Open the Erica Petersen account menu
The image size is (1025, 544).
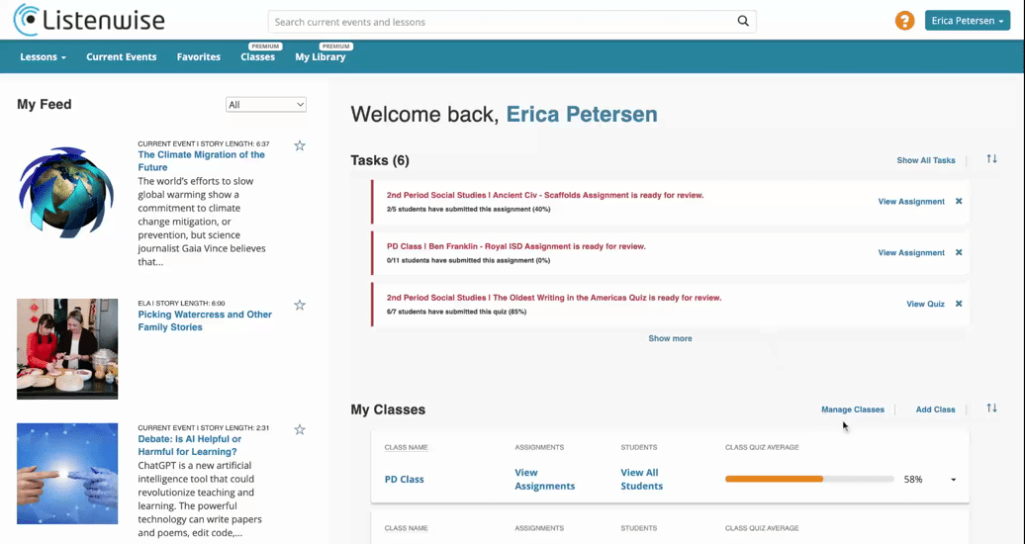click(968, 21)
